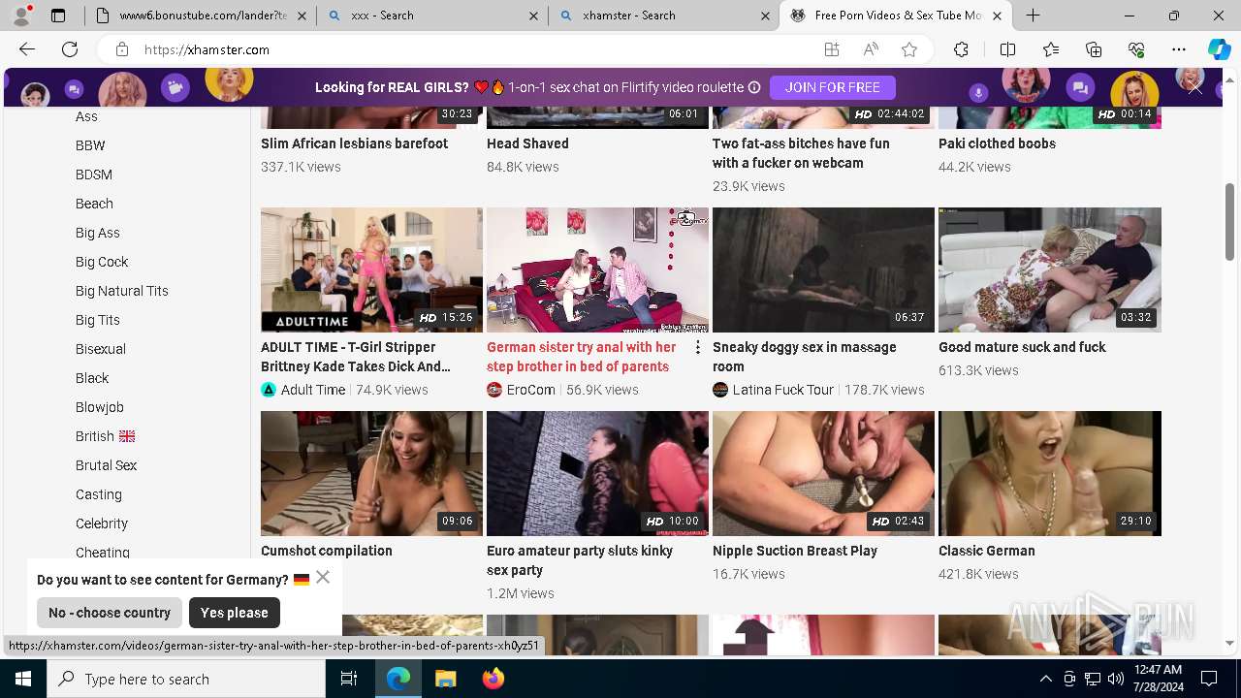Image resolution: width=1241 pixels, height=698 pixels.
Task: Open the Edge profile icon
Action: 21,16
